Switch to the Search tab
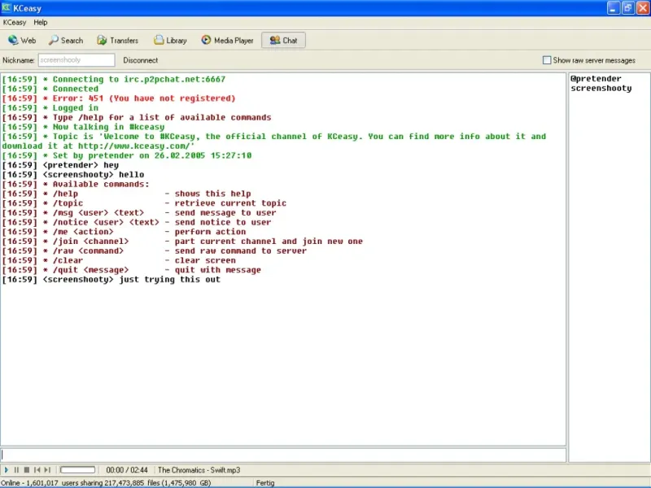The width and height of the screenshot is (651, 488). tap(66, 40)
